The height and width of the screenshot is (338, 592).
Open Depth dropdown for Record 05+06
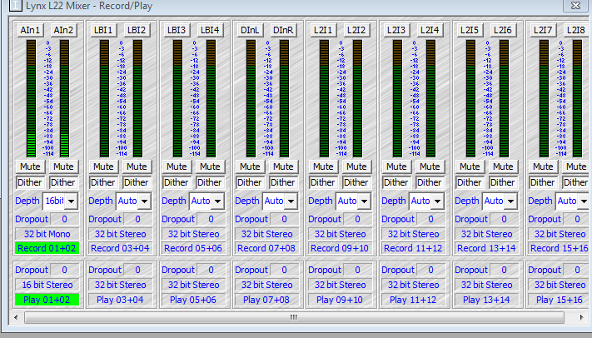pos(217,201)
